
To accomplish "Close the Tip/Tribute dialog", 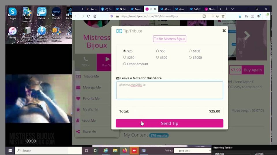I will point(224,31).
